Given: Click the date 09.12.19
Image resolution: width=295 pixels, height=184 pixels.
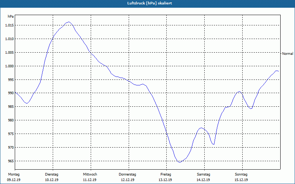Looking at the screenshot, I should (14, 180).
